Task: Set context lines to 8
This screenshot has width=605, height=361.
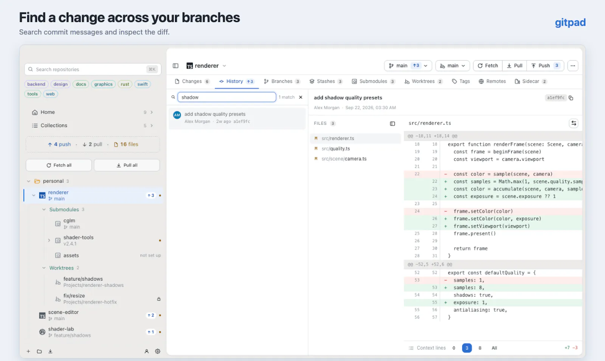Action: 480,348
